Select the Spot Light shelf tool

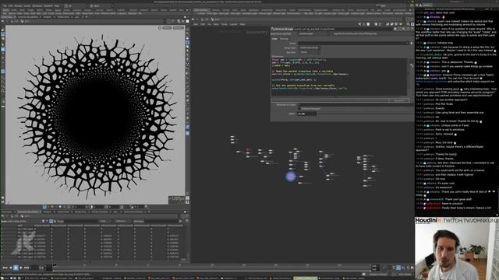point(225,13)
